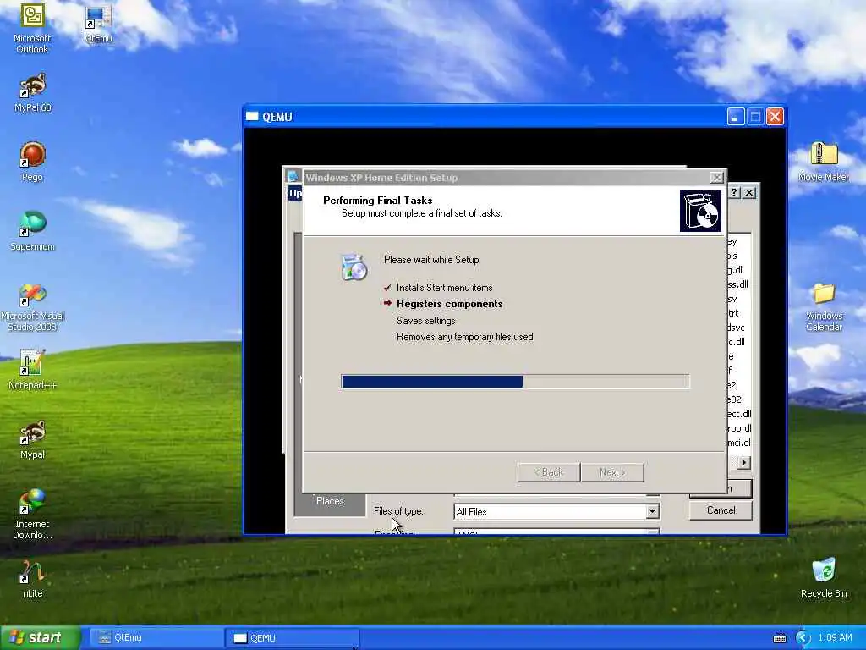Select the MyPal 68 desktop icon
This screenshot has width=866, height=650.
(x=33, y=93)
